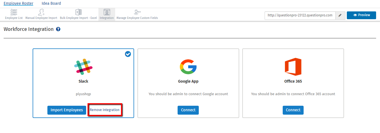This screenshot has height=133, width=380.
Task: Click the Google App logo
Action: pos(188,66)
